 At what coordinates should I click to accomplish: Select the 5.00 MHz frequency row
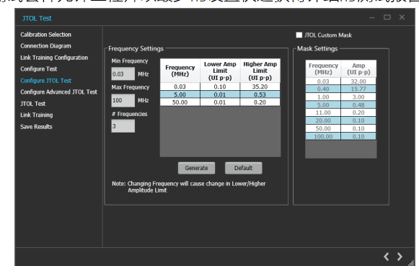point(220,94)
